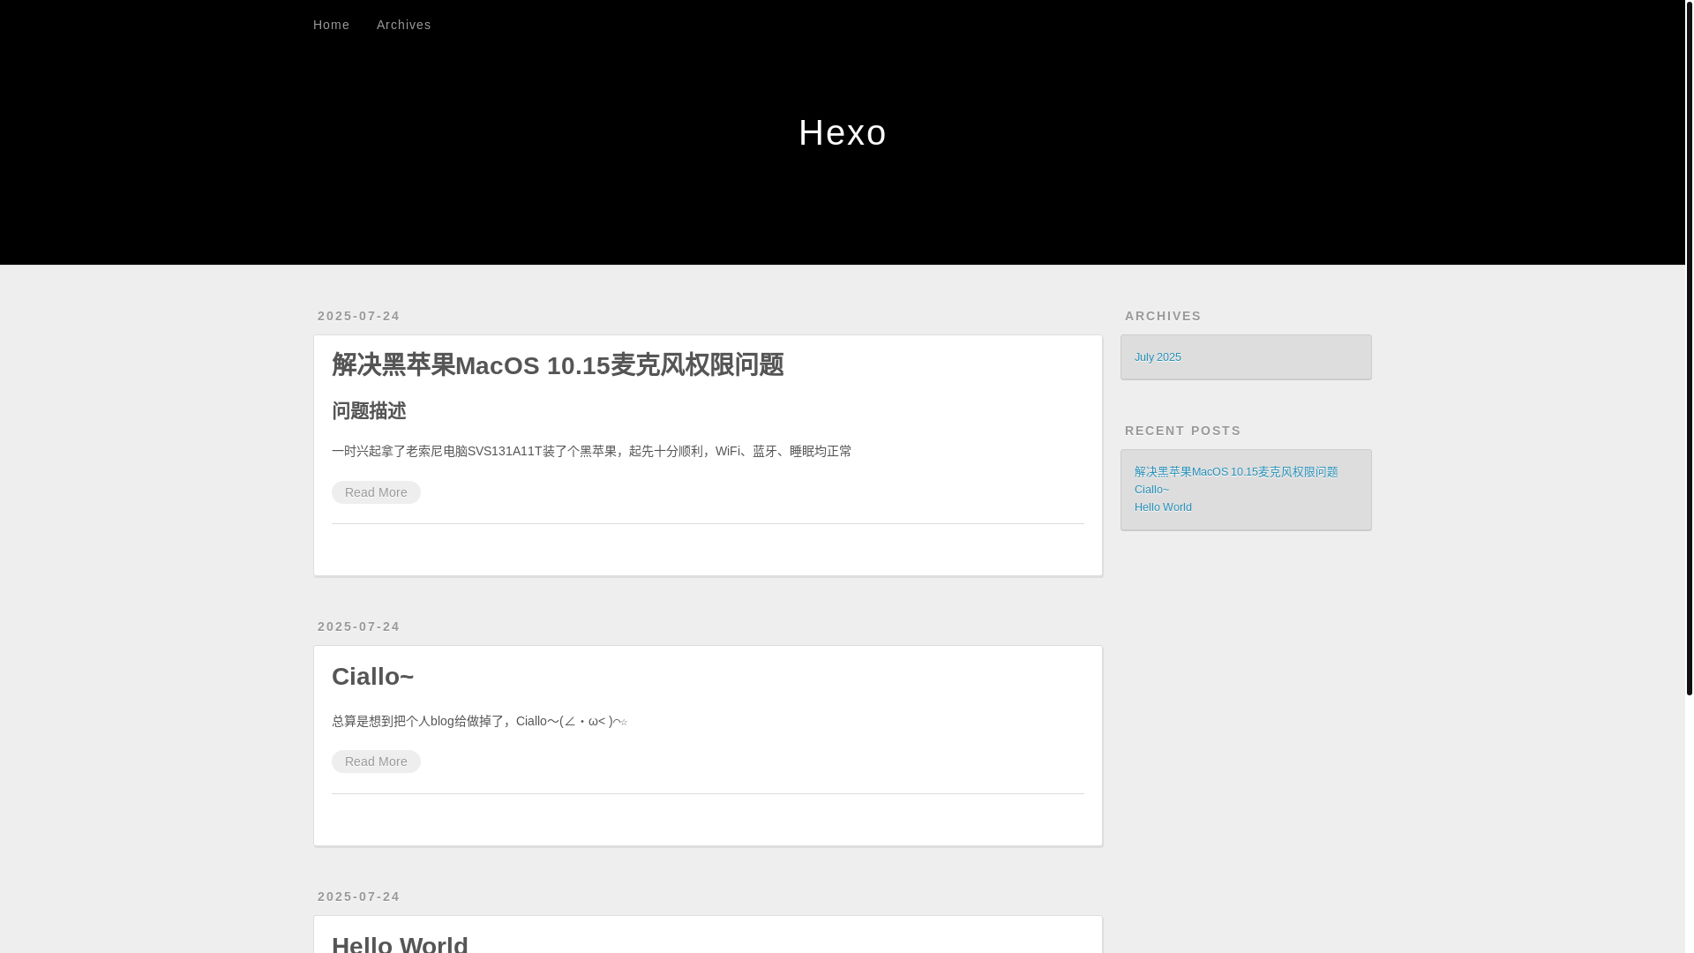The image size is (1694, 953).
Task: Click the vertical page scrollbar thumb
Action: (x=1689, y=348)
